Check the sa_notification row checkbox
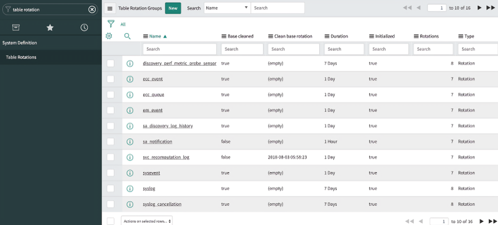 coord(111,142)
